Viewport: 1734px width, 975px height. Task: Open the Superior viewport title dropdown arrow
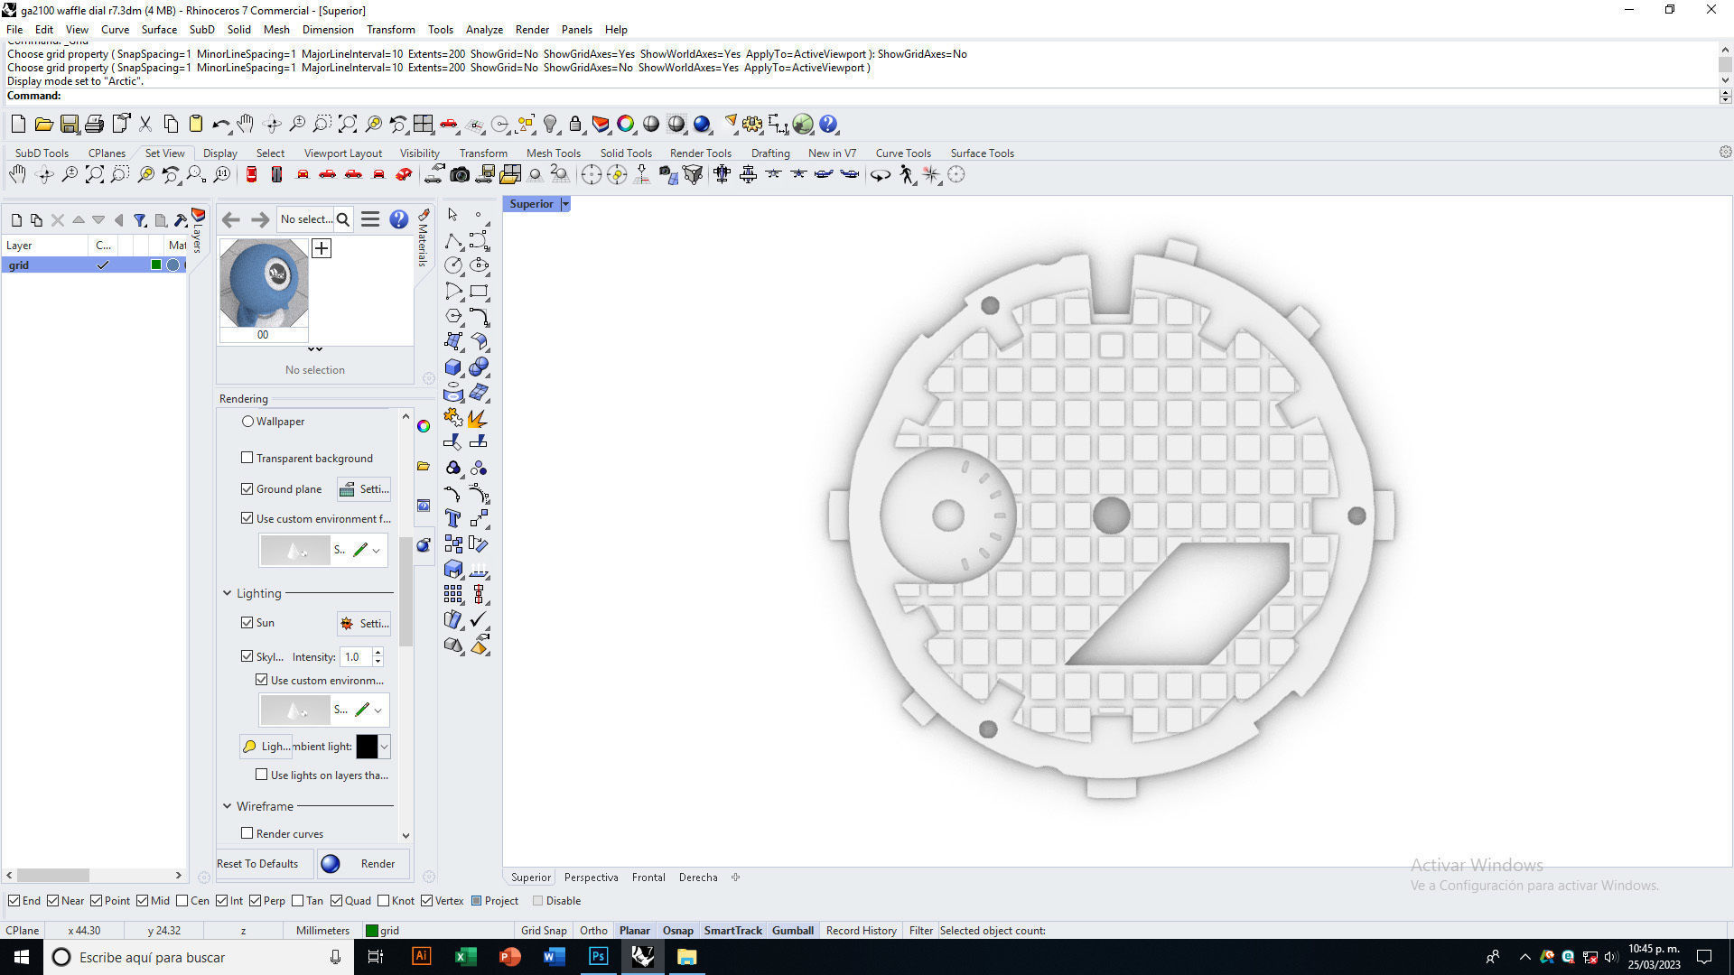coord(565,204)
